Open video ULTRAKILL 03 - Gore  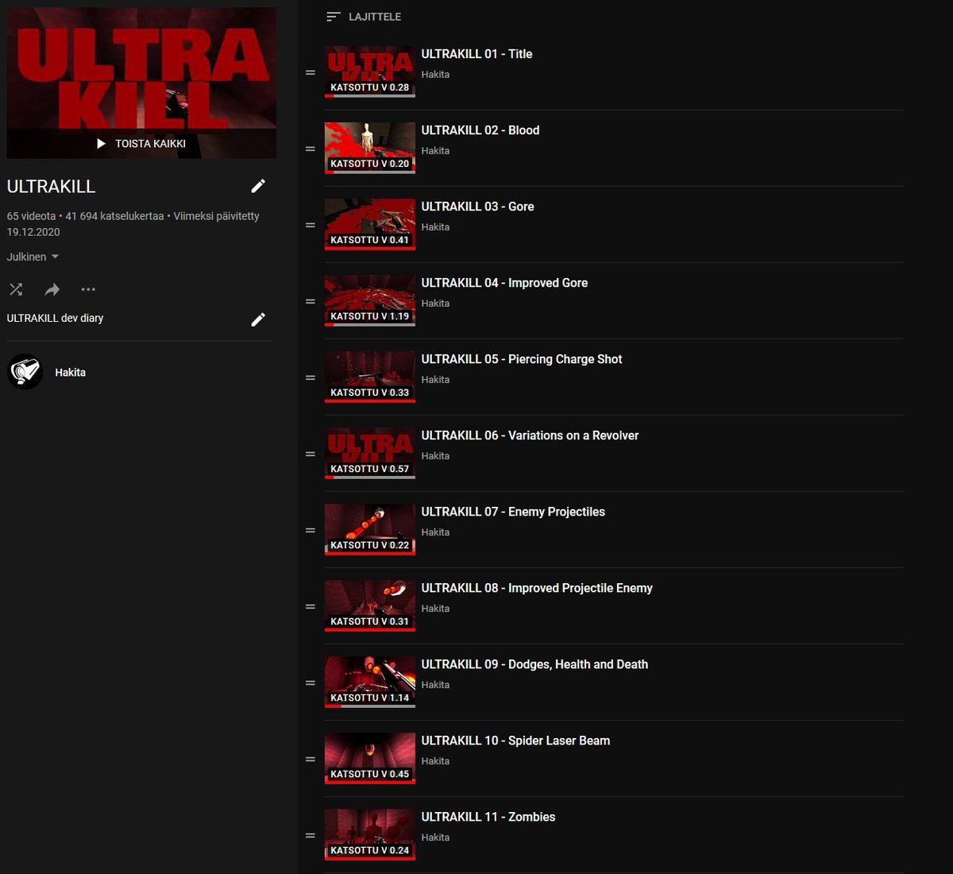tap(477, 207)
